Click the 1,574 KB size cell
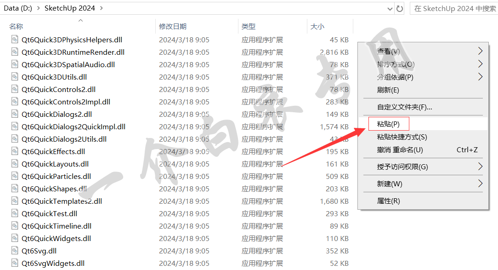Viewport: 498px width, 270px height. [334, 126]
